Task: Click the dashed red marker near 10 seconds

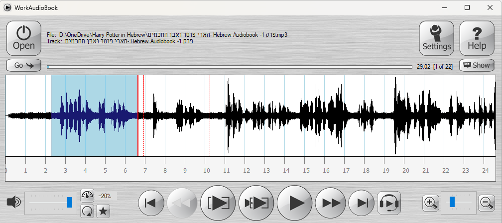Action: point(210,115)
